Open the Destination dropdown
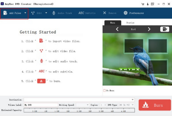This screenshot has height=116, width=172. [132, 100]
